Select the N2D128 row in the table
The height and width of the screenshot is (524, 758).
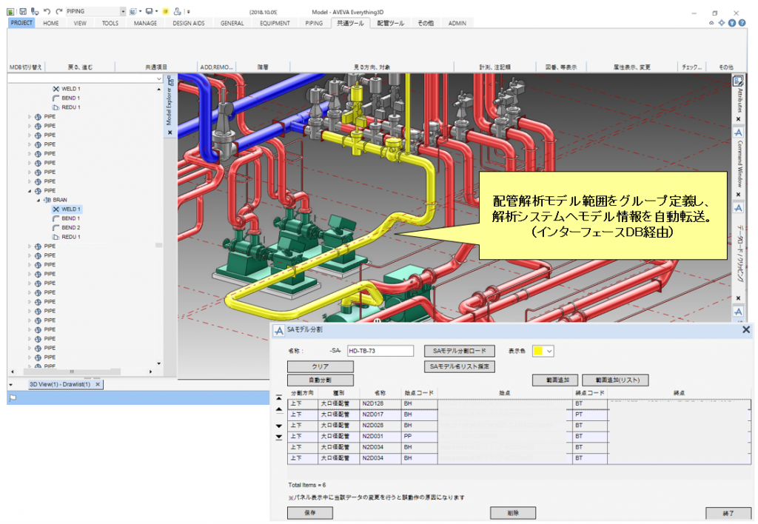pos(519,403)
